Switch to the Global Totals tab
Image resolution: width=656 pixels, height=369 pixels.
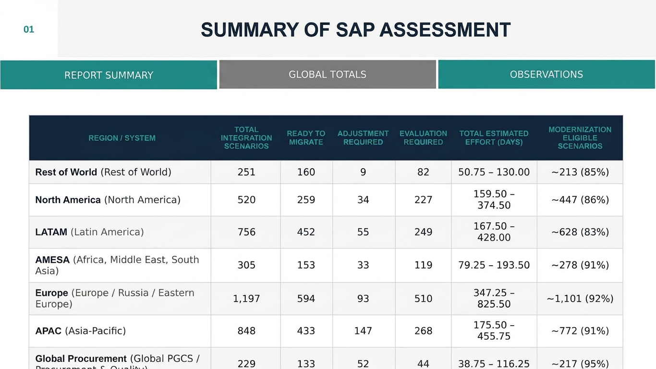[328, 74]
